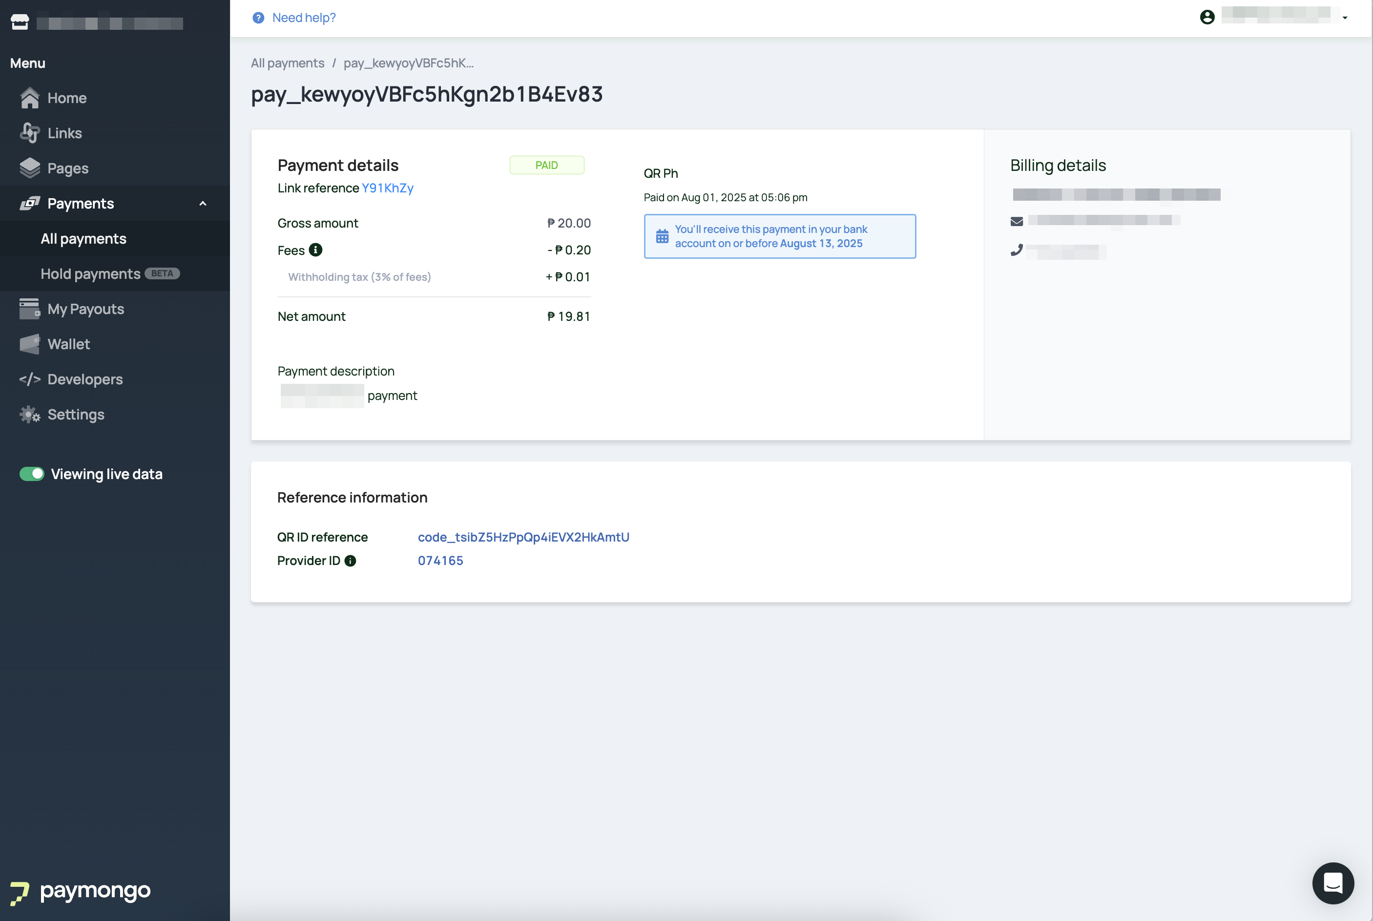Open the QR ID reference code link
This screenshot has width=1373, height=921.
[x=523, y=537]
